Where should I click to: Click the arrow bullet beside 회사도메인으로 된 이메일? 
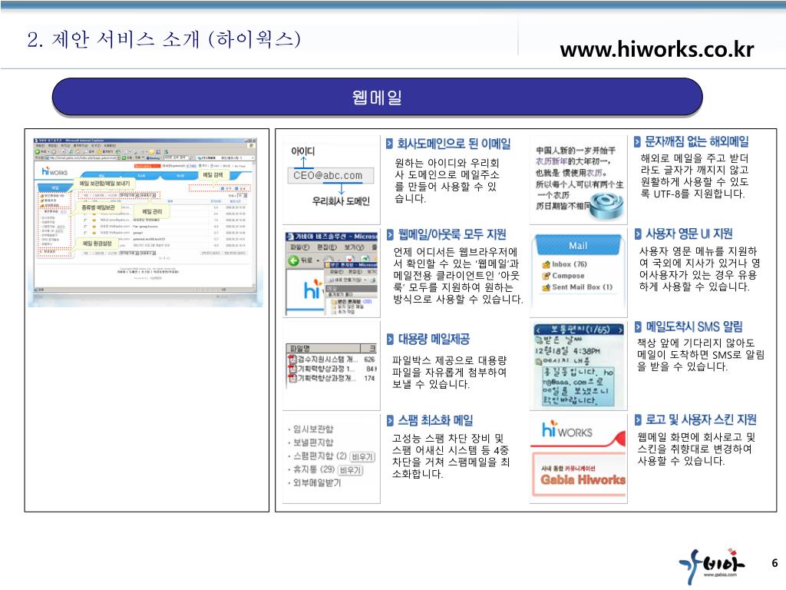[x=389, y=144]
